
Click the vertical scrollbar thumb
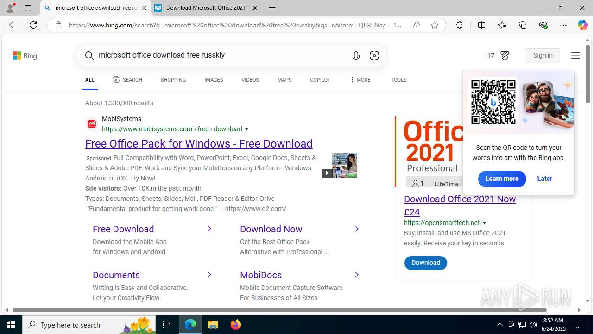point(587,74)
